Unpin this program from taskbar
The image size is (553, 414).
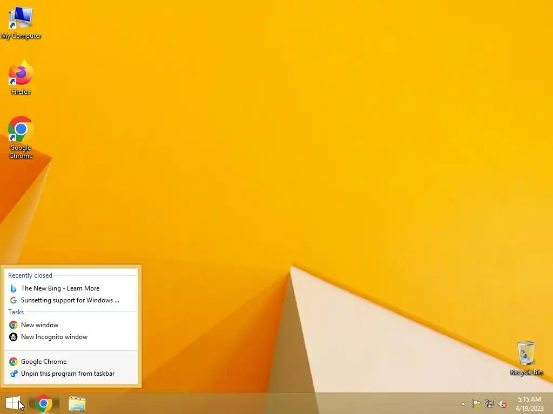pos(71,374)
